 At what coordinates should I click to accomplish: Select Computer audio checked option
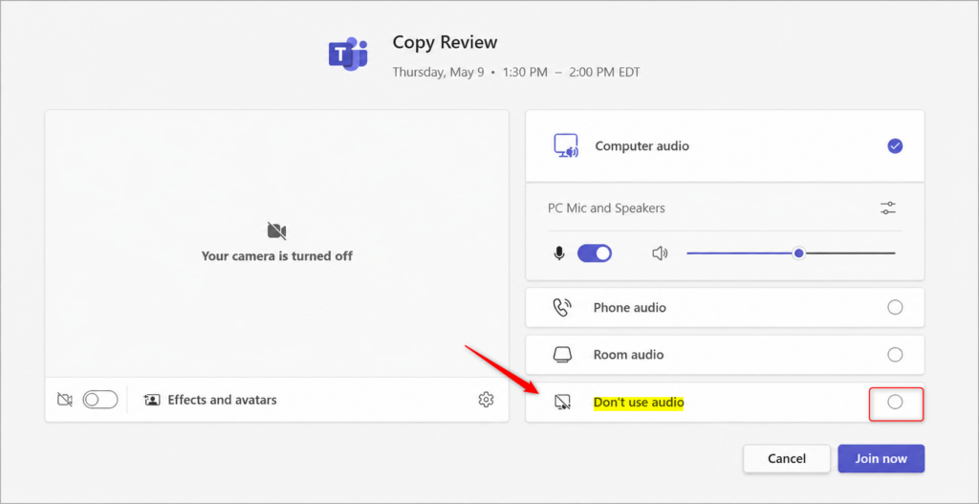tap(895, 146)
